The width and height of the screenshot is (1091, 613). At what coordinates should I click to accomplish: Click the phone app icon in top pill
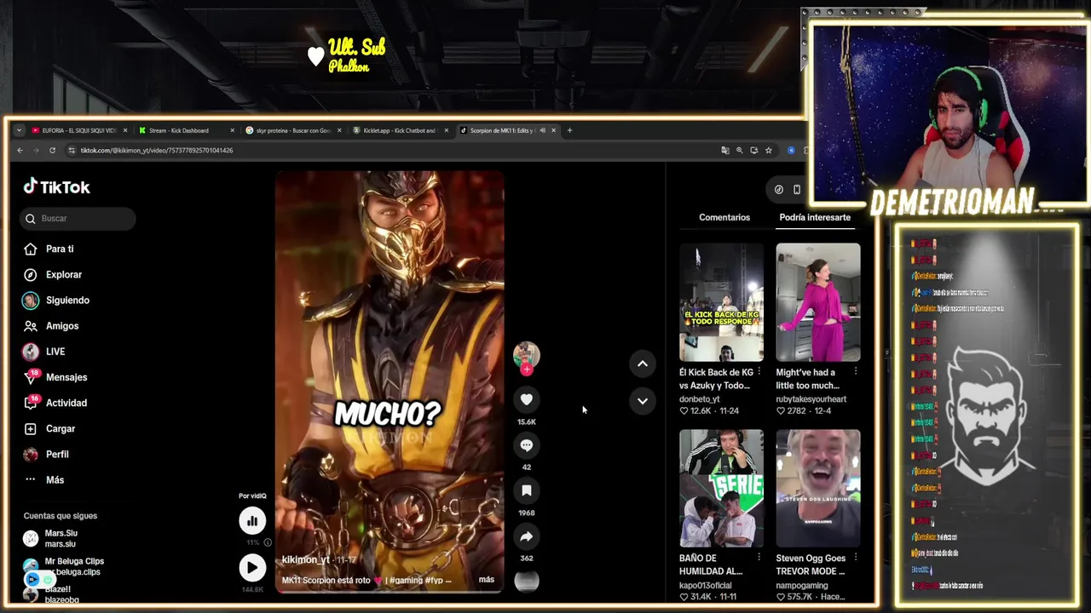point(797,190)
